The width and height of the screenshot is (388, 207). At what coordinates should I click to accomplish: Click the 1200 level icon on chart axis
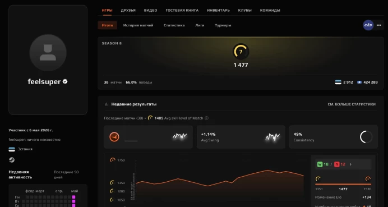point(113,191)
